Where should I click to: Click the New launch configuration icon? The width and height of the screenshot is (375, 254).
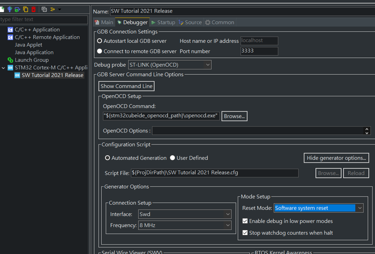click(x=2, y=9)
